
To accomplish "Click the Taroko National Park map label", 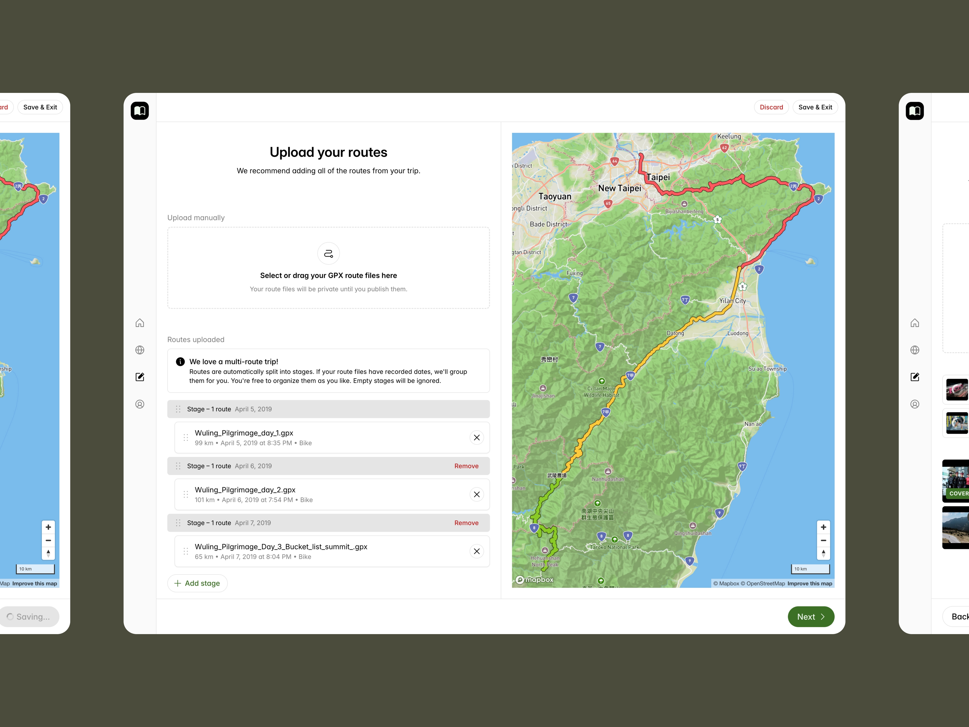I will tap(614, 547).
